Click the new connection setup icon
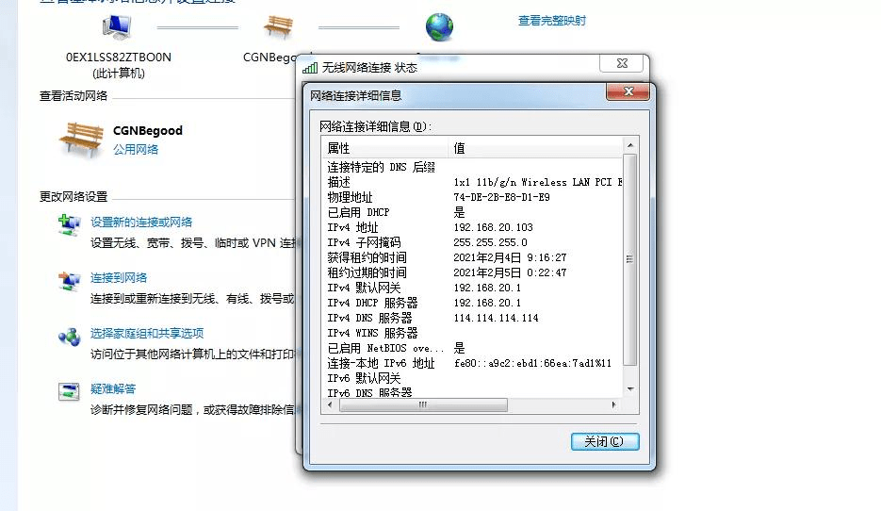Screen dimensions: 881x511 pos(70,225)
